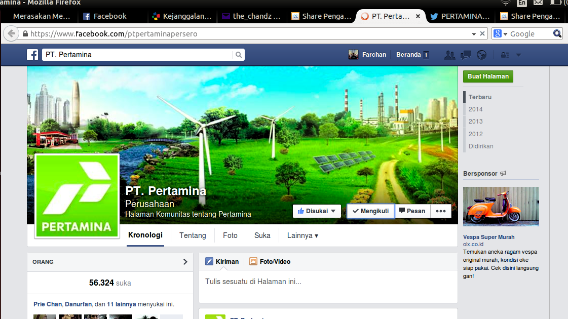Open the Vespa Super Murah ad link
Viewport: 568px width, 319px height.
(488, 237)
